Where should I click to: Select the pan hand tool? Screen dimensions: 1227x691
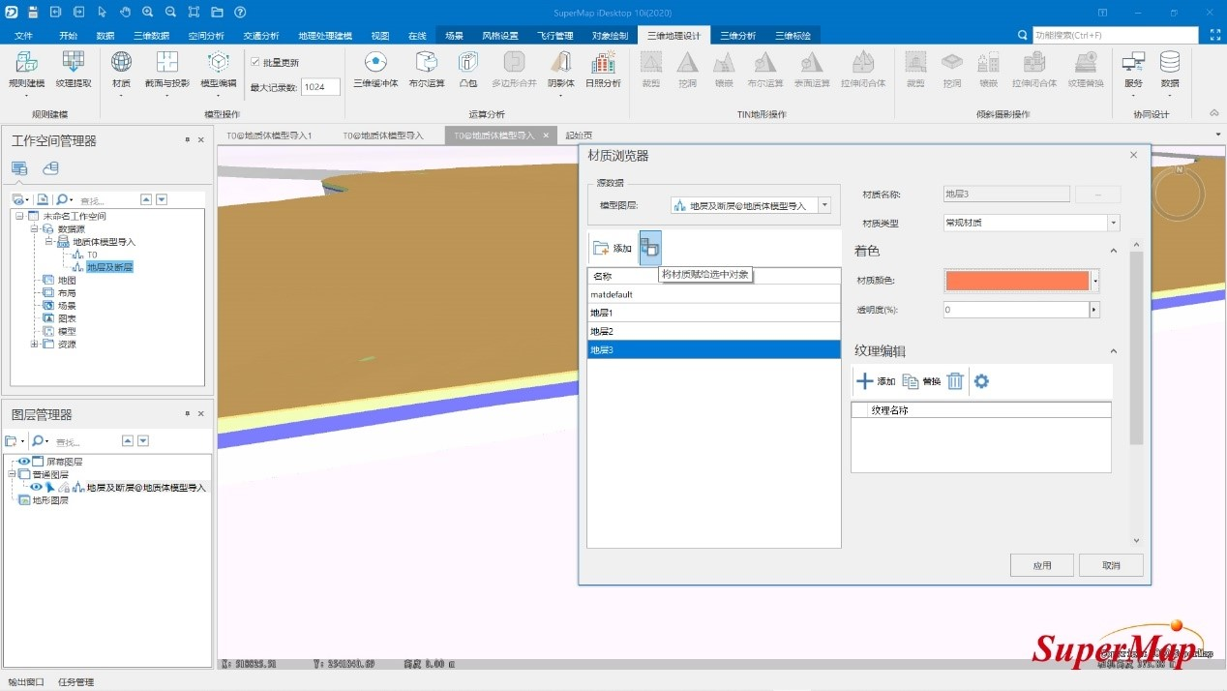pos(125,12)
